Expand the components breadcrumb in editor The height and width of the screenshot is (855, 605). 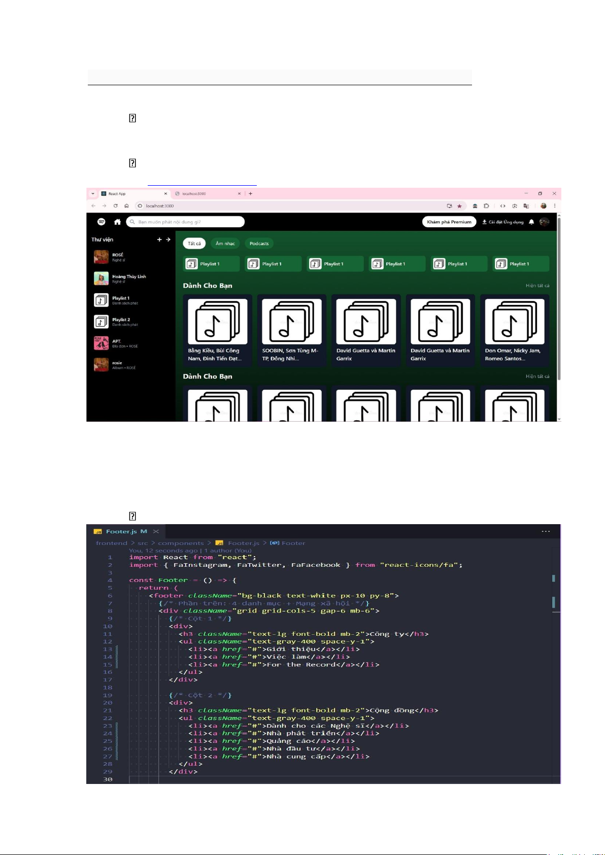[x=181, y=543]
